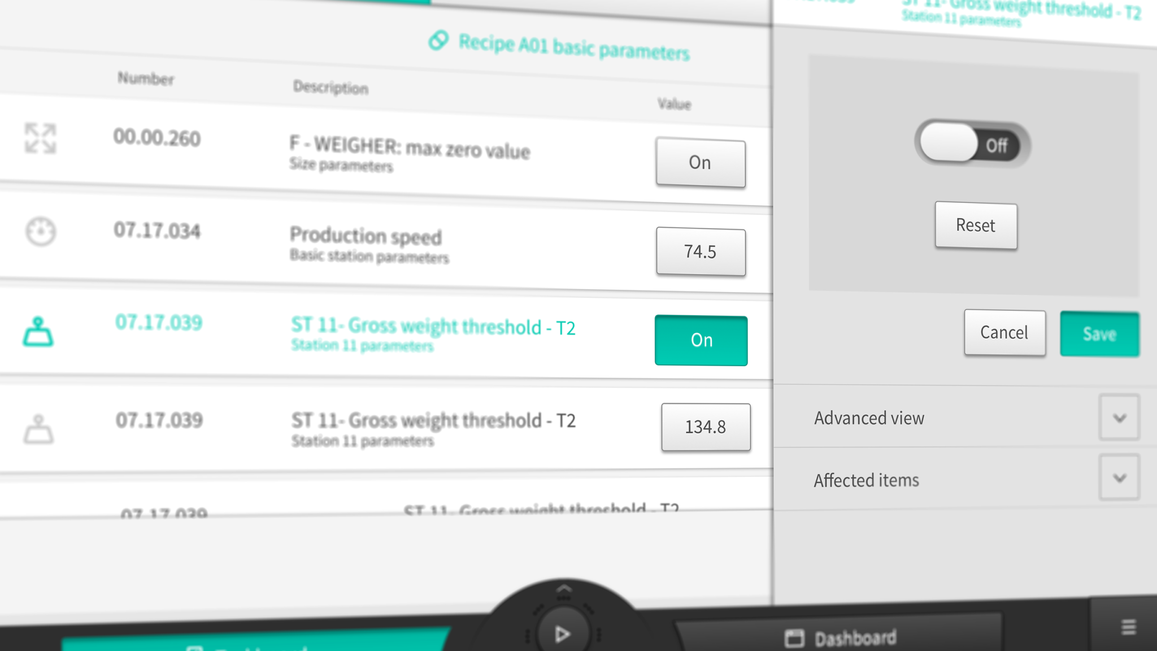Toggle the F-WEIGHER max zero value On
1157x651 pixels.
700,162
